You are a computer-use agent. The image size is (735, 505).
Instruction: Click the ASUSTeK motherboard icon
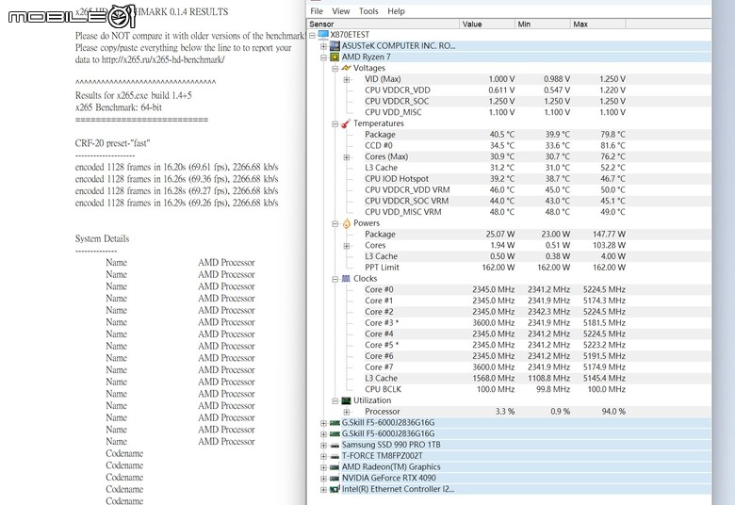coord(335,45)
